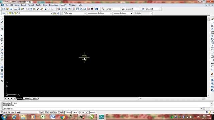Select the Multiline Text A tool
214x120 pixels.
(2, 81)
